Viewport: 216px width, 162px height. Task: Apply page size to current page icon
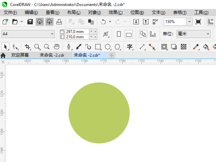pyautogui.click(x=153, y=34)
